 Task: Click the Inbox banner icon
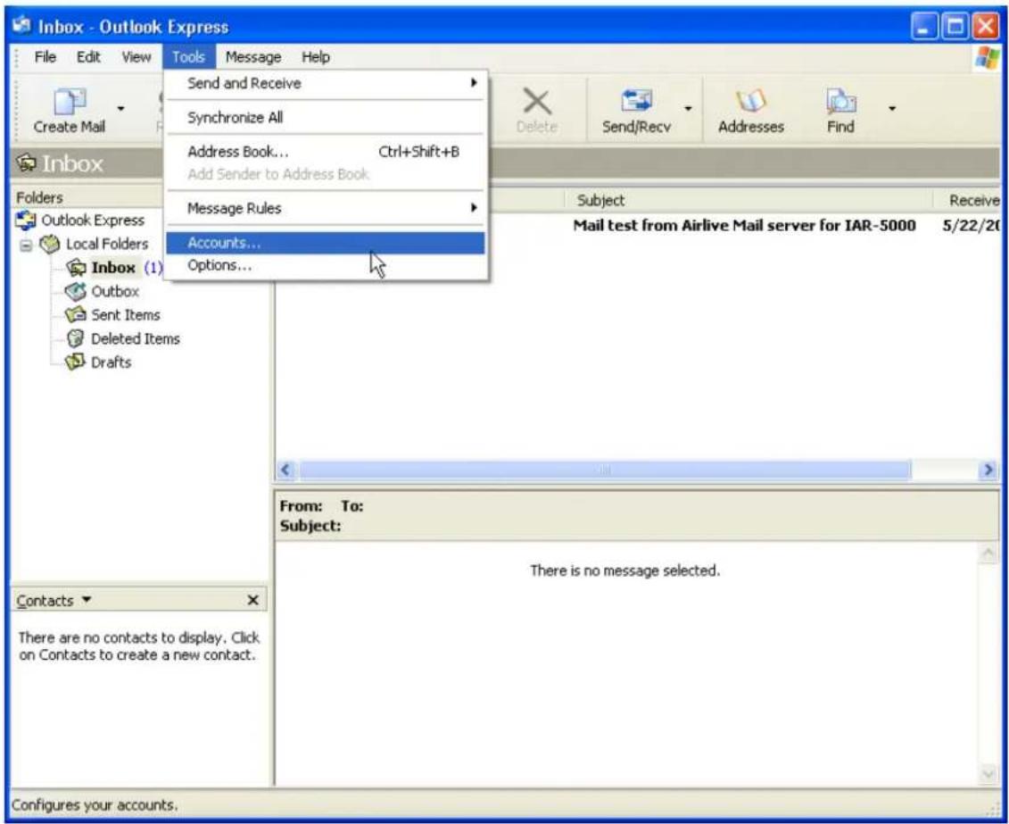click(x=27, y=162)
